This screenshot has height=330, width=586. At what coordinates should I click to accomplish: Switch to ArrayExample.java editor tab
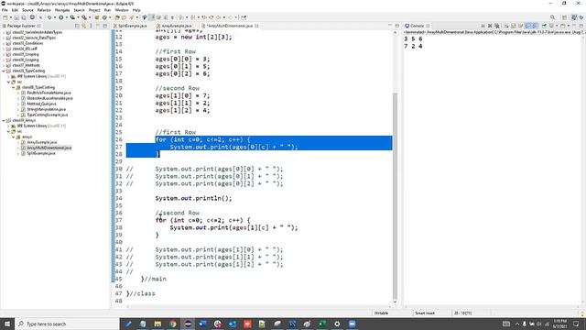click(x=177, y=26)
